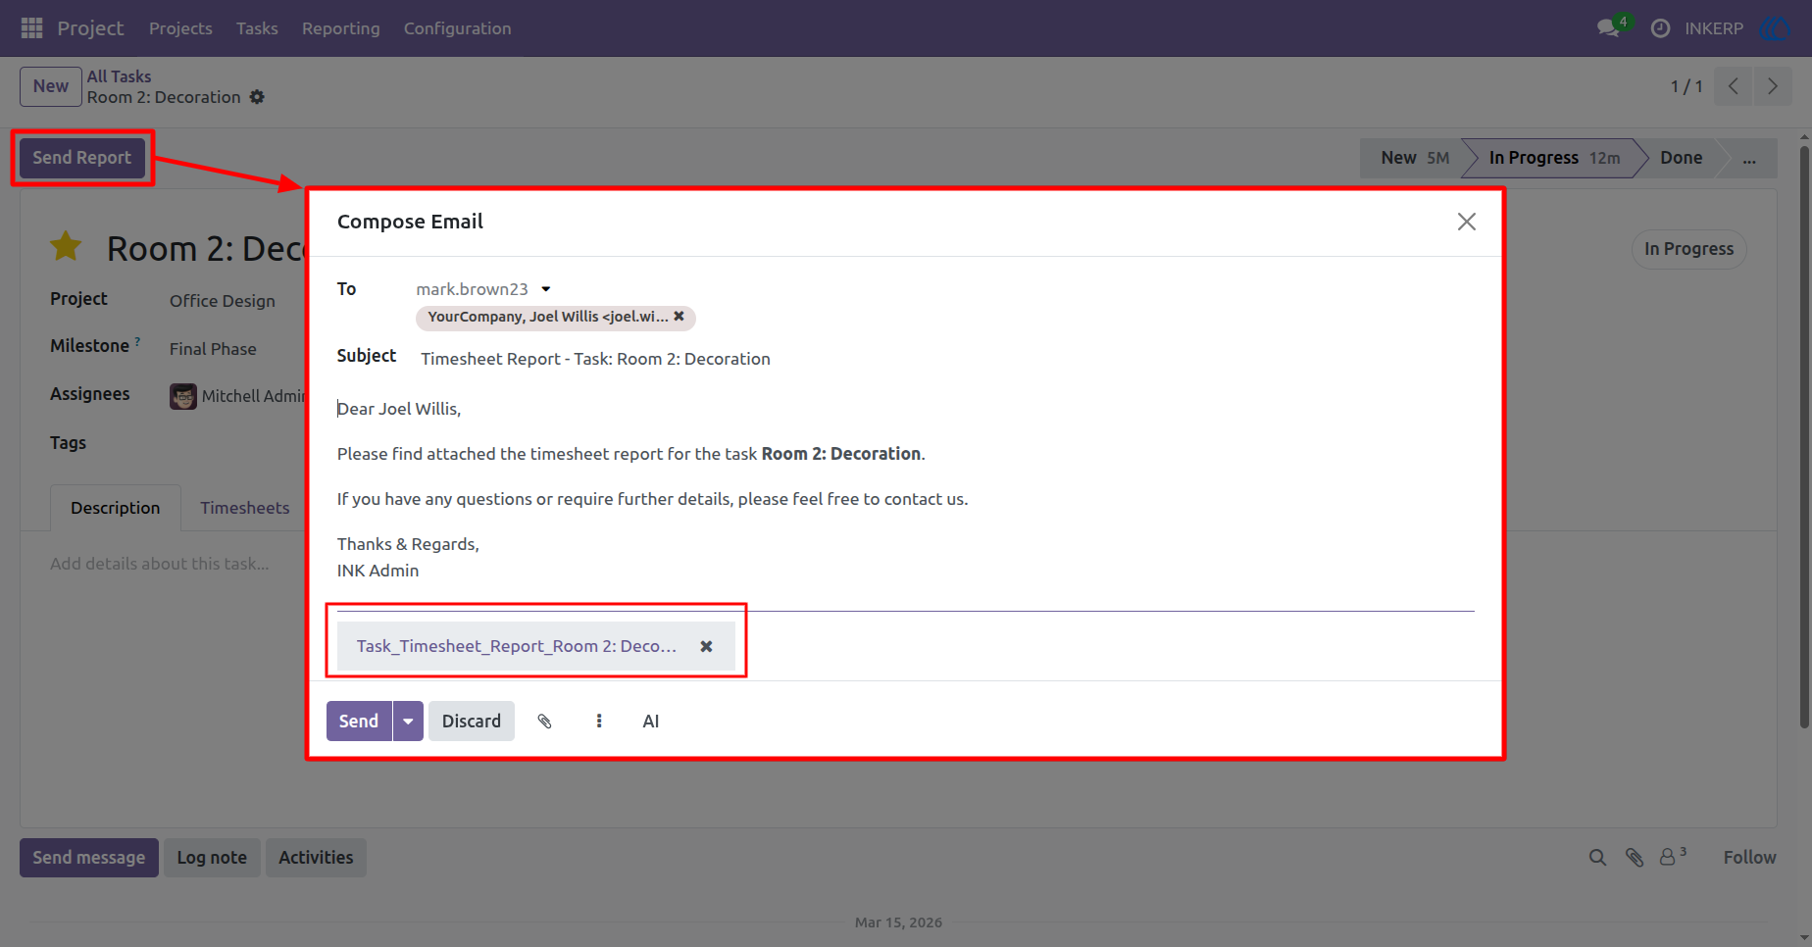Switch to the Timesheets tab
Viewport: 1812px width, 947px height.
click(245, 508)
